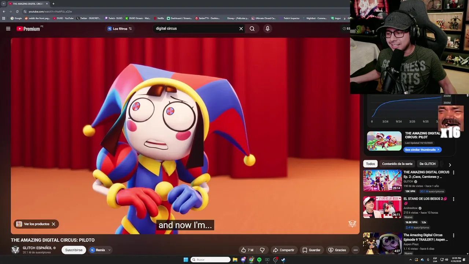Open more actions ellipsis under video
The width and height of the screenshot is (469, 264).
pyautogui.click(x=355, y=250)
